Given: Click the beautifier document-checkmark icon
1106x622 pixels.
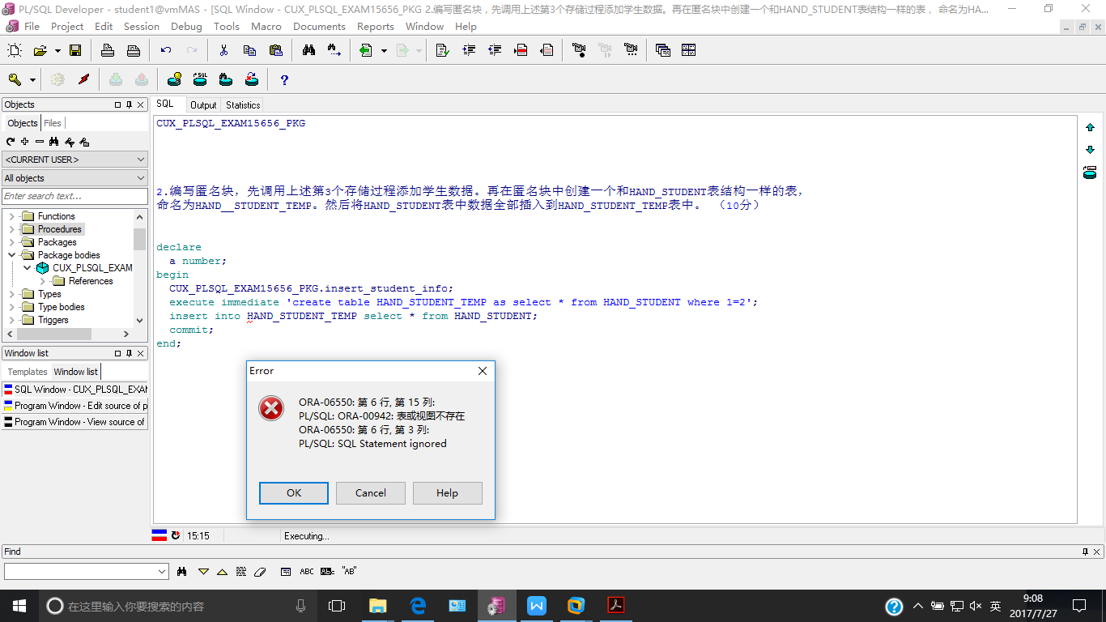Looking at the screenshot, I should (443, 50).
